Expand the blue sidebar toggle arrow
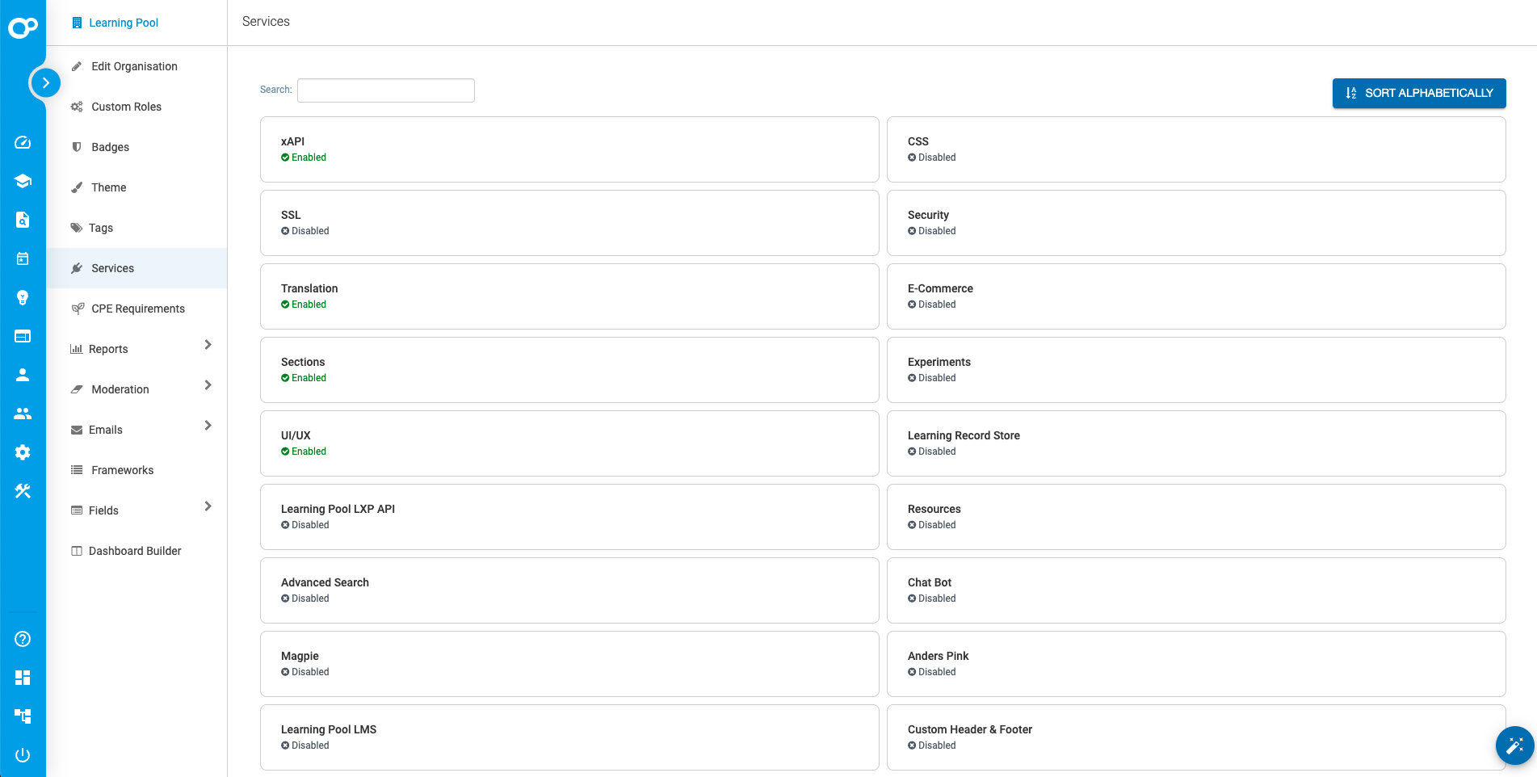 pos(45,82)
